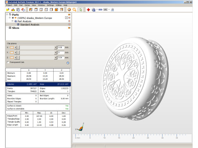Open the Settings menu
198x148 pixels.
(x=50, y=5)
